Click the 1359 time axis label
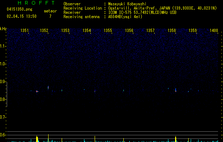This screenshot has height=142, width=223. point(193,31)
